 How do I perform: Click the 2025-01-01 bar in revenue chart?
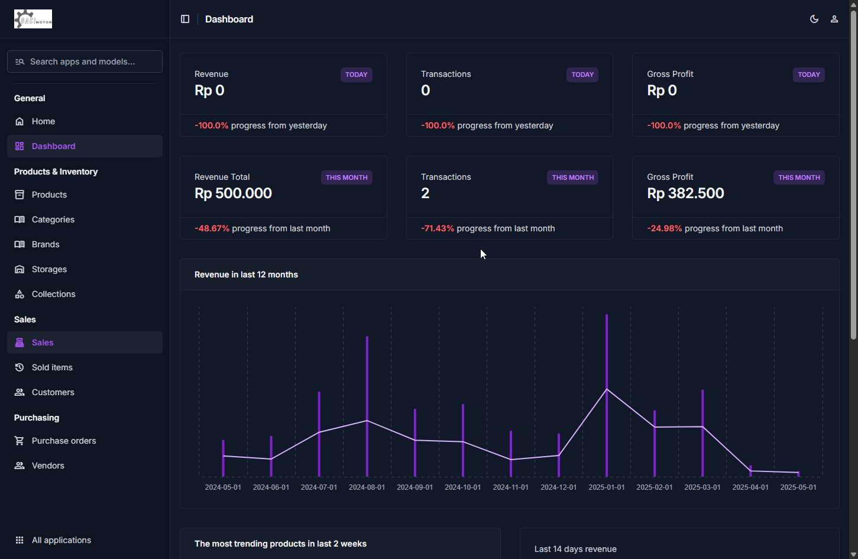point(607,395)
